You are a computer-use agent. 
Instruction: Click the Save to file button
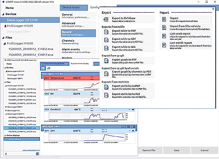(149, 150)
